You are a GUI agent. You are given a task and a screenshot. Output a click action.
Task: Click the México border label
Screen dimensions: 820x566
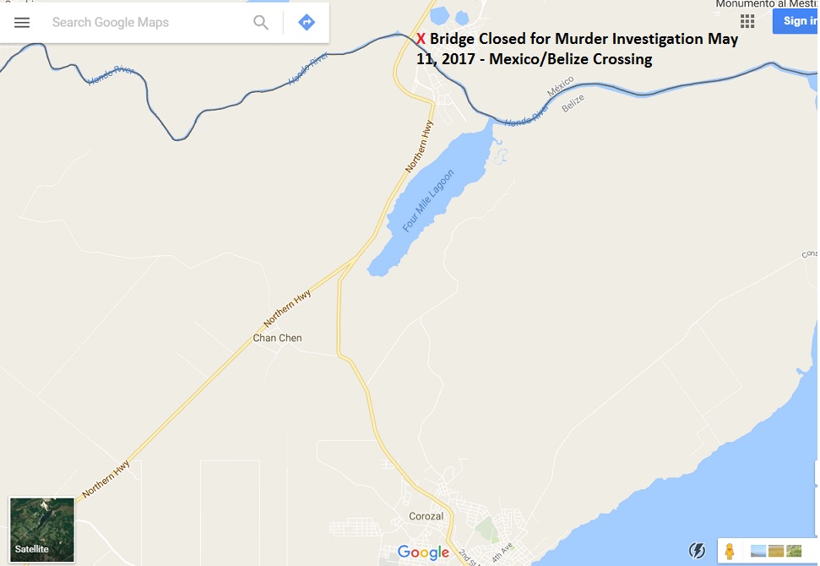point(561,86)
